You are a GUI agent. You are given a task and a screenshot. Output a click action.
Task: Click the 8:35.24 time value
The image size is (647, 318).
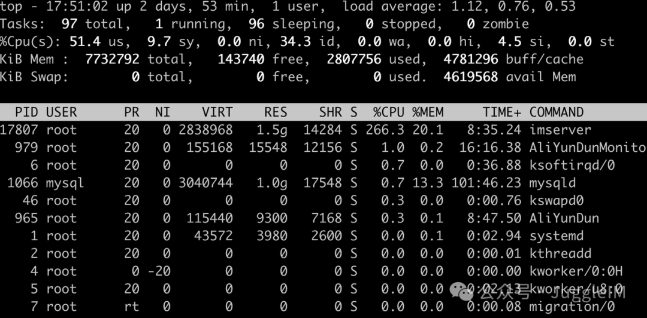tap(494, 130)
